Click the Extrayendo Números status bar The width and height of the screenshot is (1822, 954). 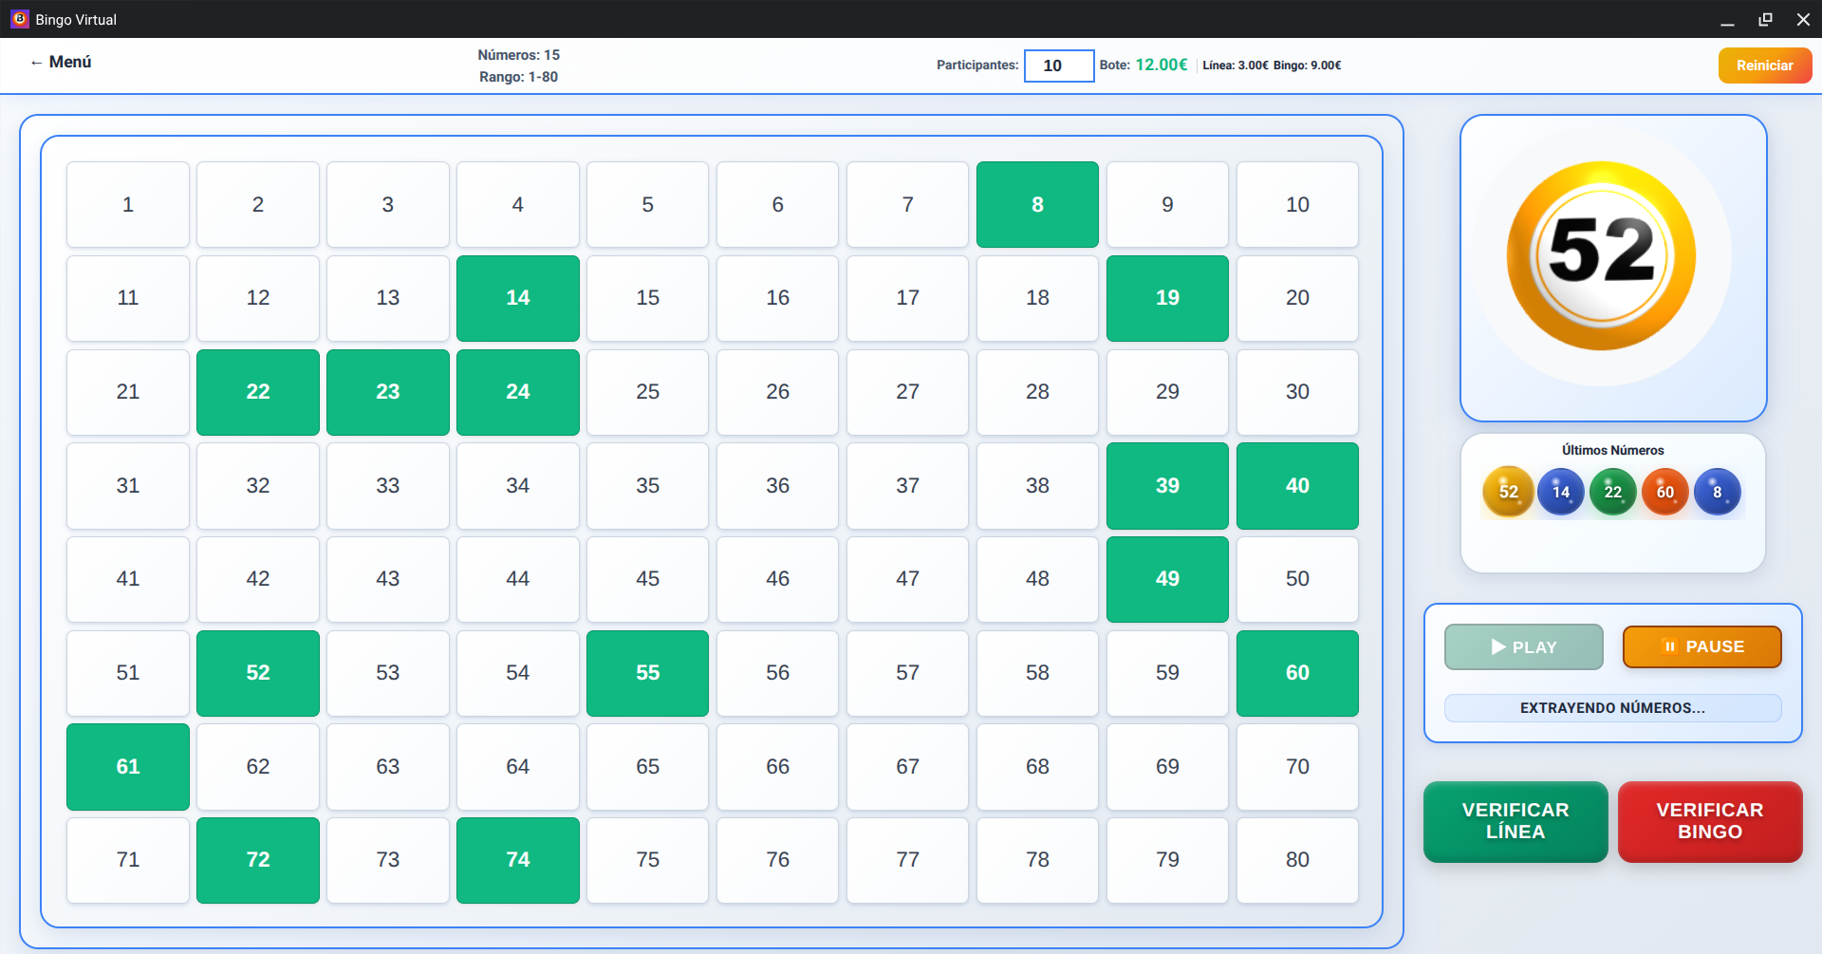click(x=1612, y=708)
